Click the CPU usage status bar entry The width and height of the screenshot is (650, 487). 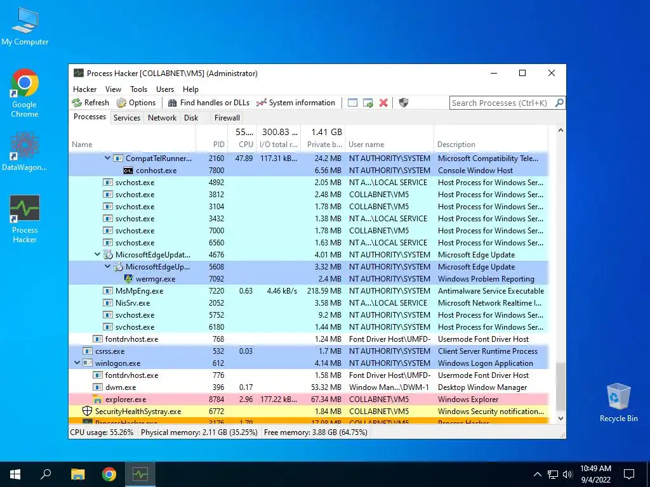(x=102, y=432)
